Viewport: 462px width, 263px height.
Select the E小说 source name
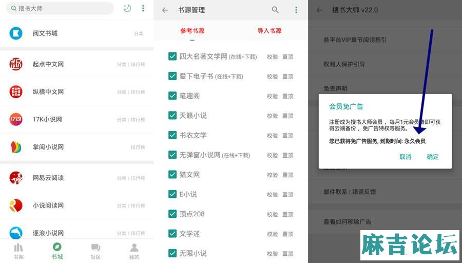(188, 194)
